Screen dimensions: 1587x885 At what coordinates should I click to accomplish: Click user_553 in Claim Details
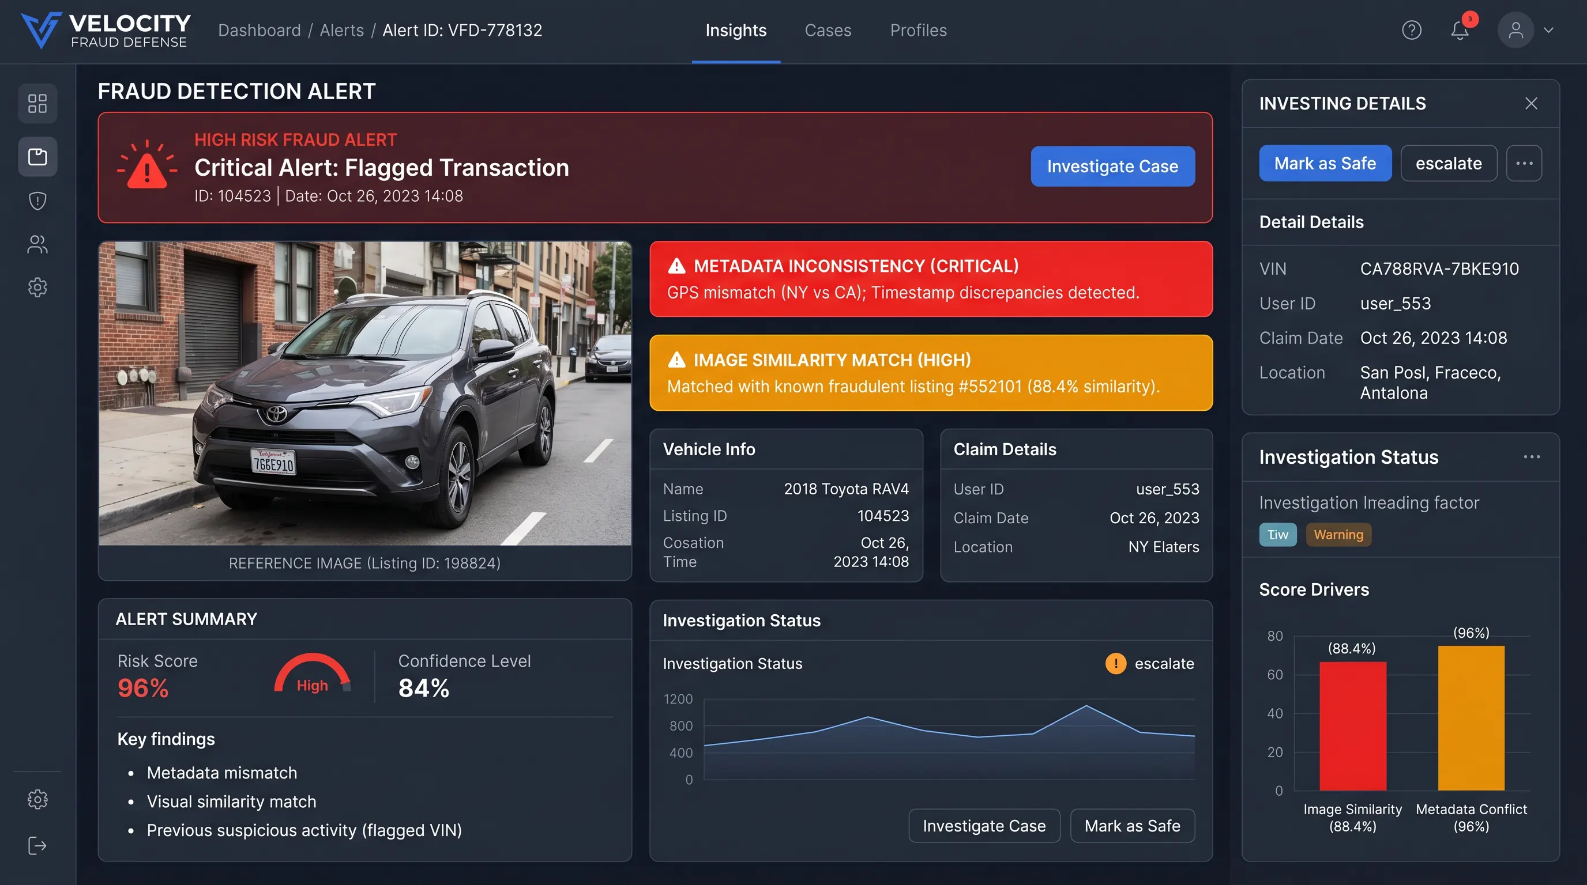click(x=1167, y=489)
